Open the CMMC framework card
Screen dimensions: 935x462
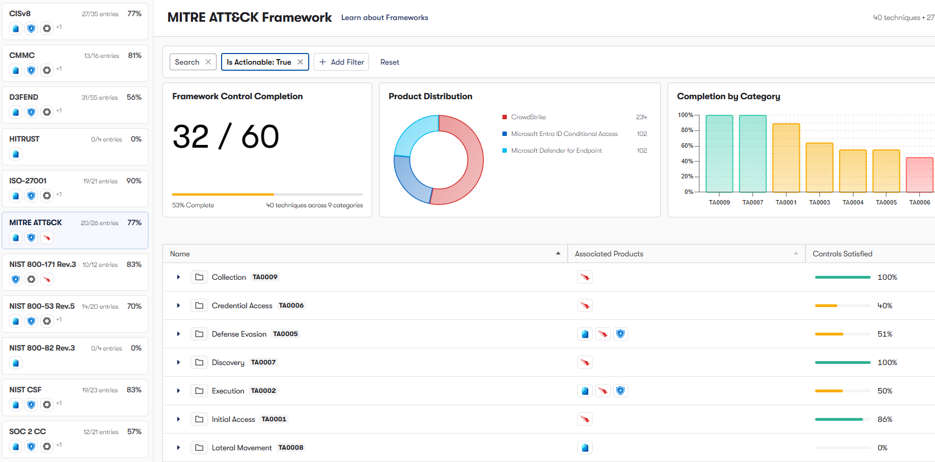click(x=75, y=63)
